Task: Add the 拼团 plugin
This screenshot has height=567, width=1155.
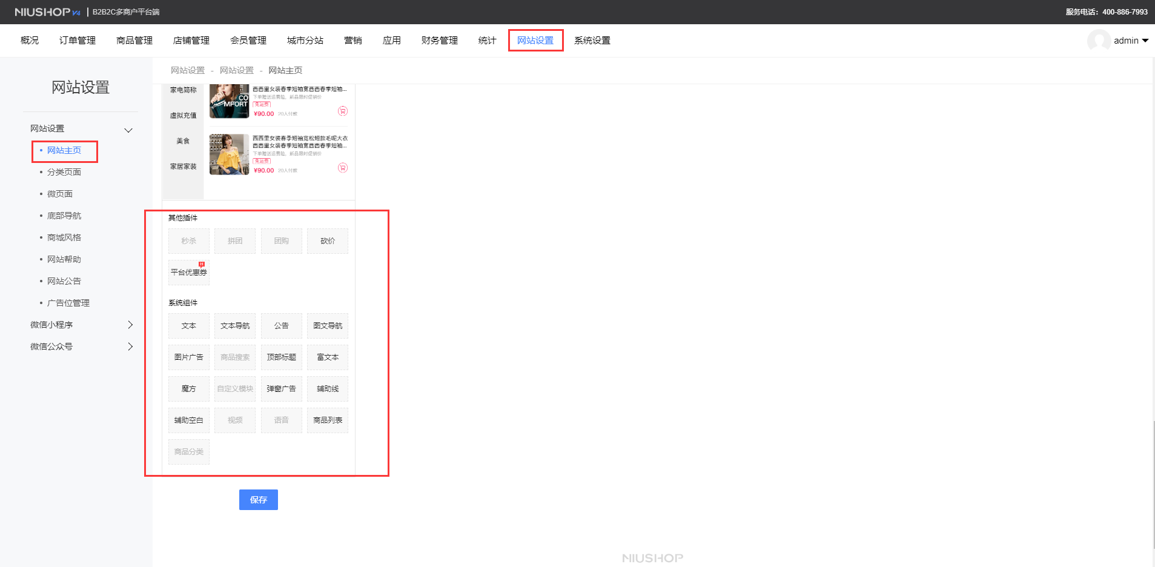Action: pyautogui.click(x=235, y=241)
